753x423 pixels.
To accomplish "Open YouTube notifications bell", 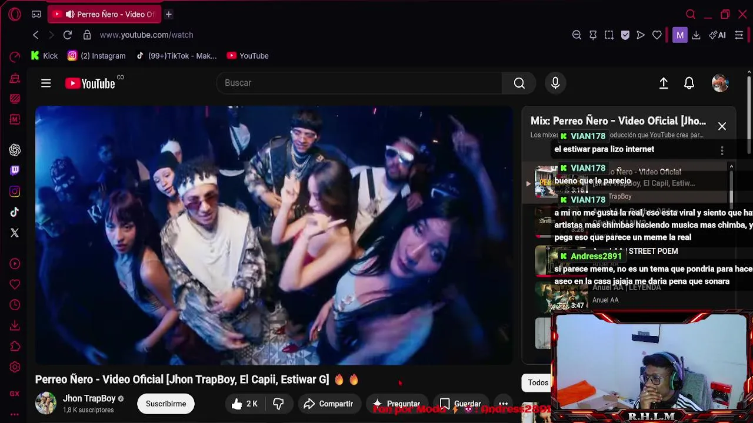I will 689,83.
